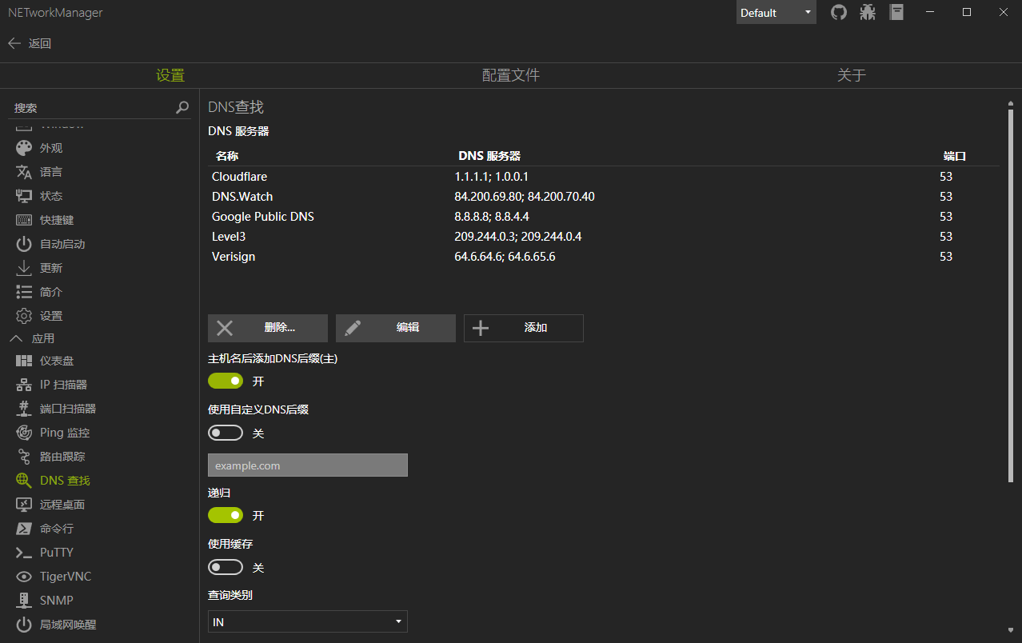Open the documentation book icon
The image size is (1022, 643).
point(896,13)
